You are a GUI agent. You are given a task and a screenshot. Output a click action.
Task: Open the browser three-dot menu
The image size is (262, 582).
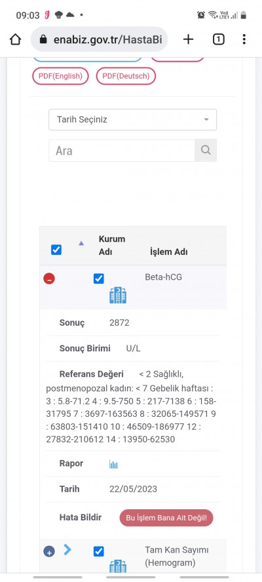[244, 39]
